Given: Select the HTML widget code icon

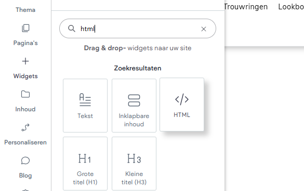Looking at the screenshot, I should pyautogui.click(x=182, y=99).
